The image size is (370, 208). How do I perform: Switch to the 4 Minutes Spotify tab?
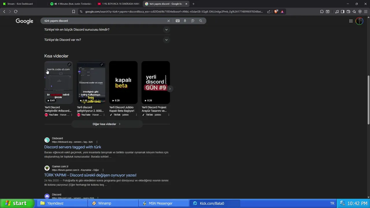pos(71,4)
